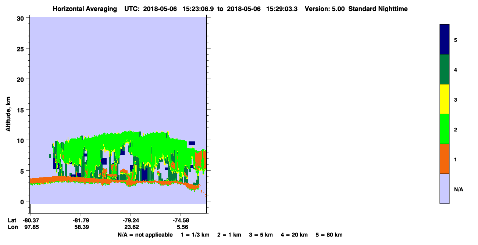Click the lavender N/A legend swatch
478x245 pixels.
tap(444, 188)
